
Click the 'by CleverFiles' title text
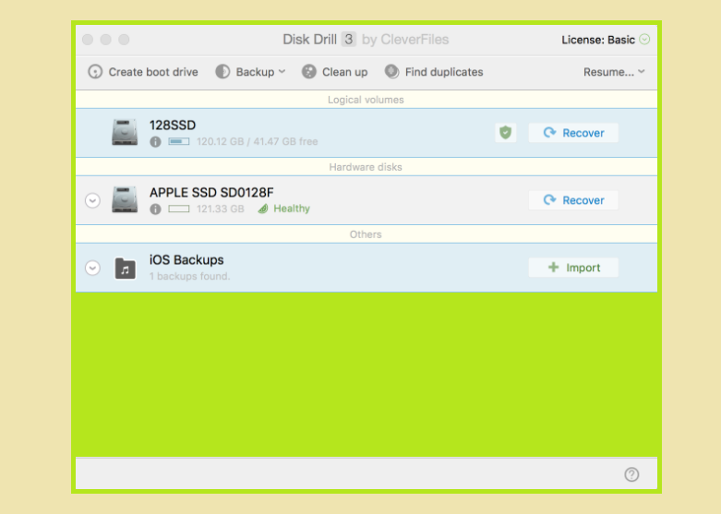click(x=405, y=40)
